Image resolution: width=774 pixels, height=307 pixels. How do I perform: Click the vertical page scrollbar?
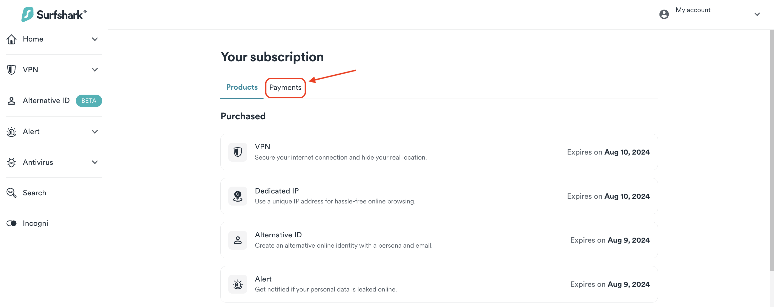pyautogui.click(x=771, y=150)
